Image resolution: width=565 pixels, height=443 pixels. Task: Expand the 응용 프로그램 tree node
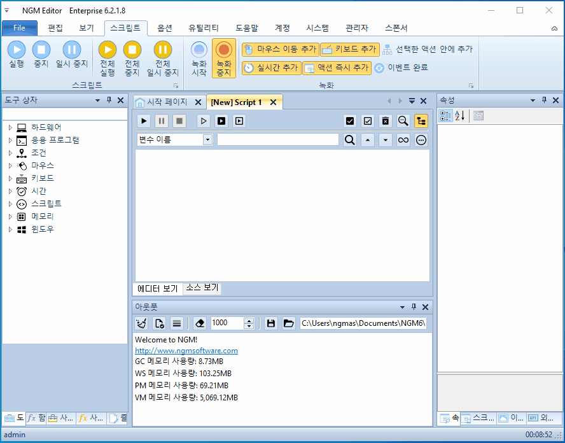[x=10, y=140]
